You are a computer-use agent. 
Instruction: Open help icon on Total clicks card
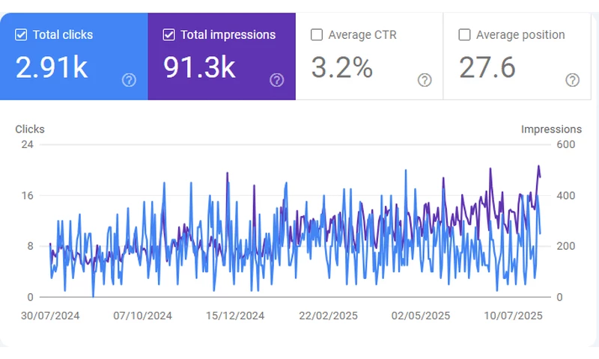[x=129, y=80]
